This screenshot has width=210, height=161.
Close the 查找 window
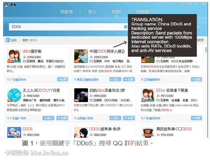tap(204, 4)
